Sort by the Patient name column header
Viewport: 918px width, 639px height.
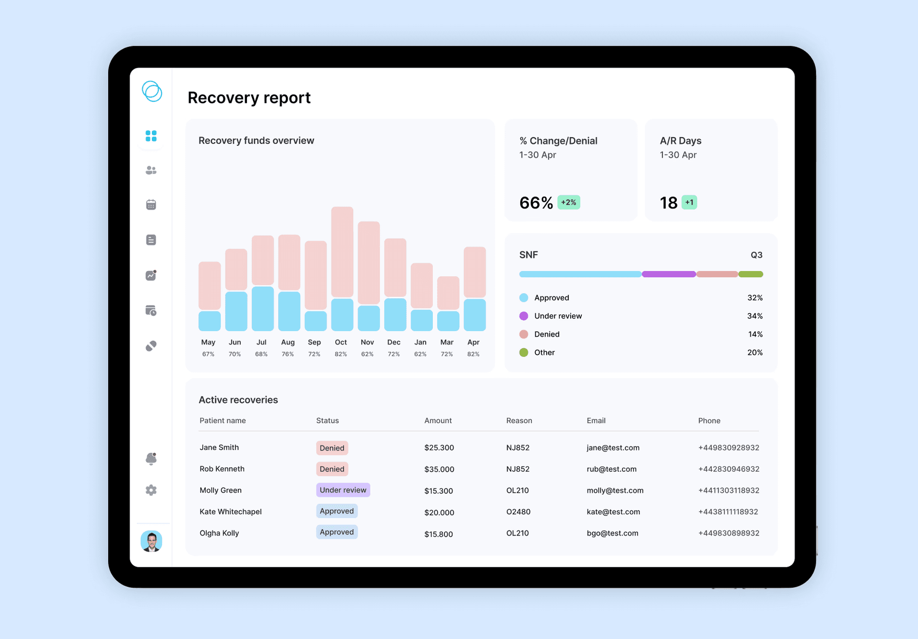(223, 420)
